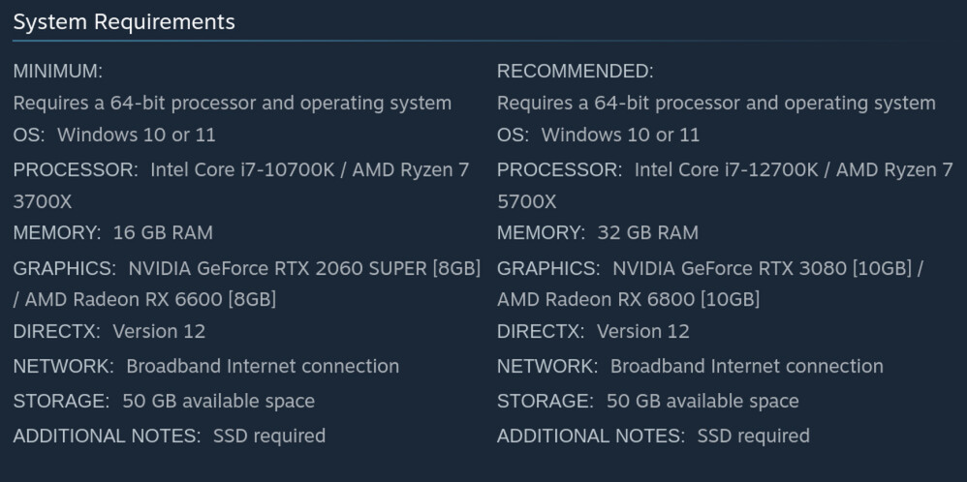The height and width of the screenshot is (482, 967).
Task: Click the minimum STORAGE 50 GB line
Action: (164, 401)
